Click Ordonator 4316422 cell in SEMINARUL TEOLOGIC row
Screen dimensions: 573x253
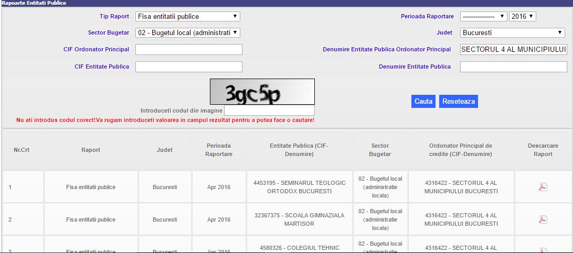coord(461,187)
